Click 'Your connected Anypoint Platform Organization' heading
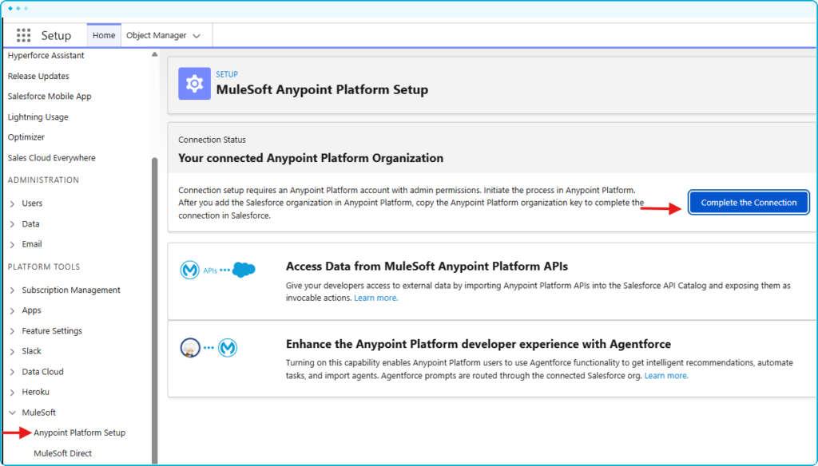Image resolution: width=818 pixels, height=466 pixels. 311,158
